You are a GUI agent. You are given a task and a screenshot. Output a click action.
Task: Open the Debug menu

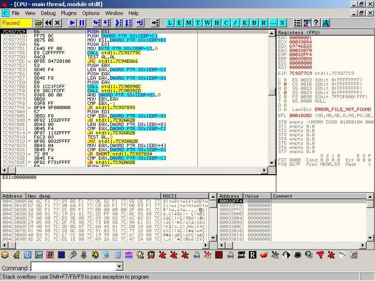[48, 13]
